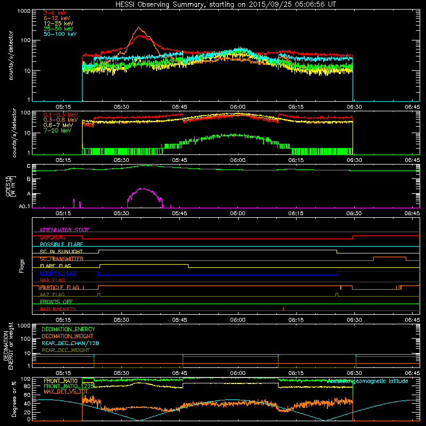
Task: Click the A0.1 level label on GOES axis
Action: (x=24, y=207)
